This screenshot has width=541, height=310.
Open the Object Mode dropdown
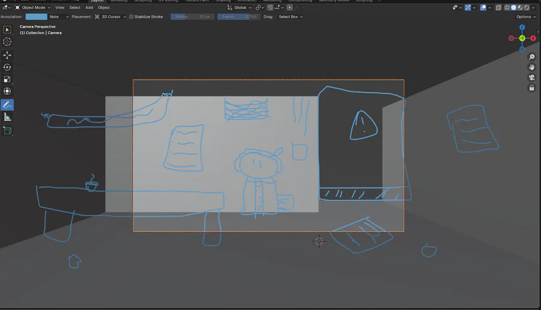pos(33,8)
